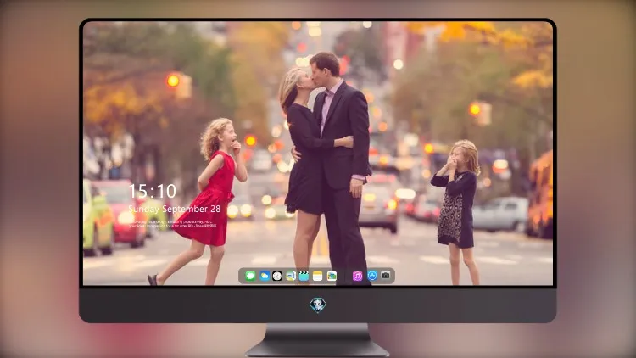Open the app between Clock and Videos

coord(291,276)
